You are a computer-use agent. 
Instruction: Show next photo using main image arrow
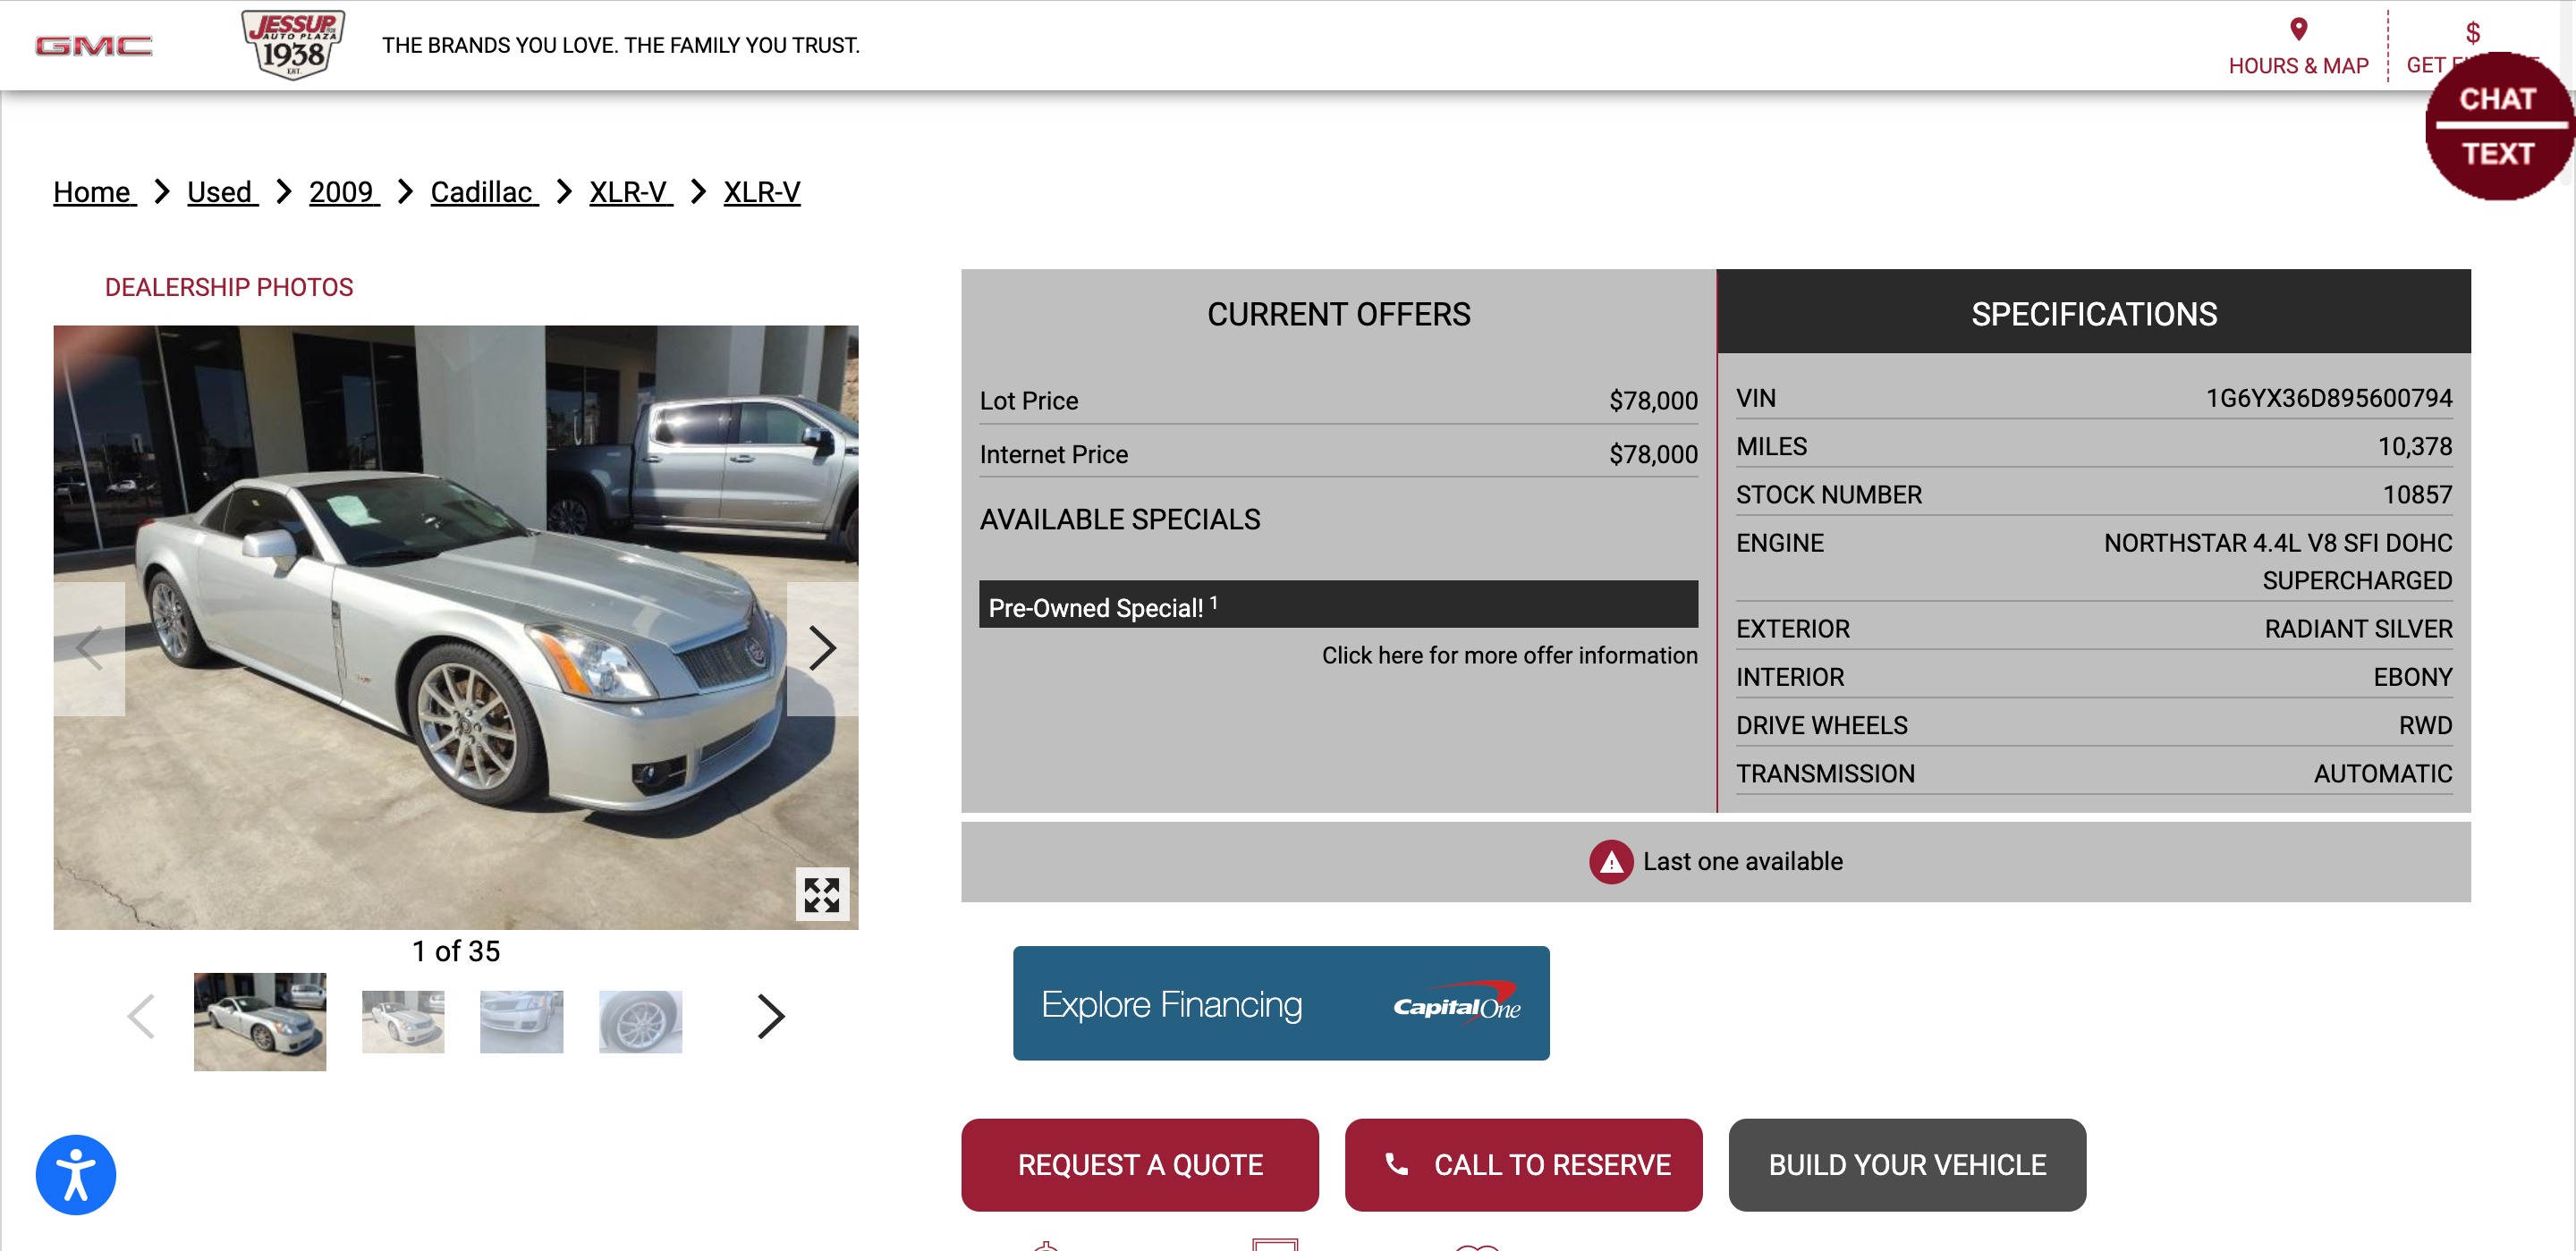pos(822,648)
